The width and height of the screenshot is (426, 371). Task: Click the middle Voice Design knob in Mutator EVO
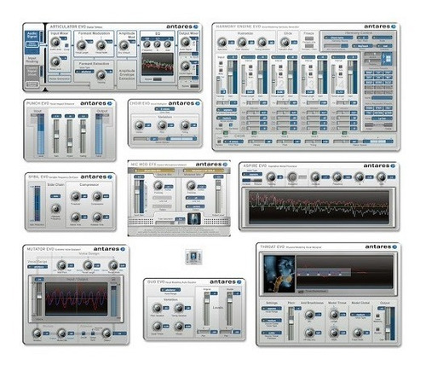[x=88, y=265]
